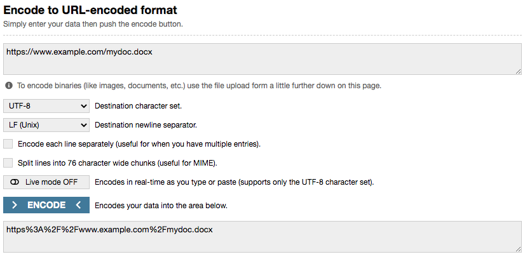
Task: Click the encoded output text area
Action: pos(262,237)
